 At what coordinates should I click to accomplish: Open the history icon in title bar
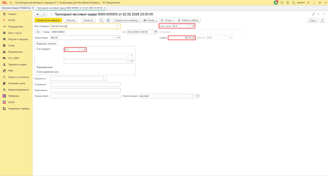coord(282,3)
